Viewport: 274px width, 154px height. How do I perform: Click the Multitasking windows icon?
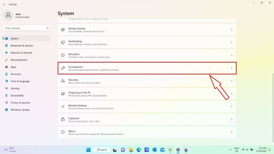(x=63, y=42)
